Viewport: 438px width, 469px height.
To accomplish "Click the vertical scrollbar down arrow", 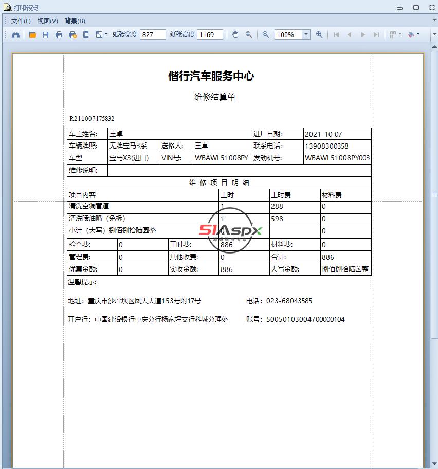I will (x=434, y=464).
